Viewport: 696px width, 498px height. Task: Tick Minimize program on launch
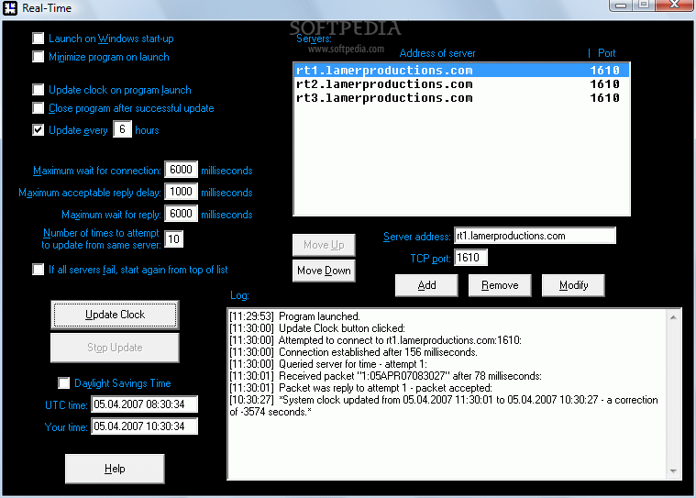click(39, 57)
